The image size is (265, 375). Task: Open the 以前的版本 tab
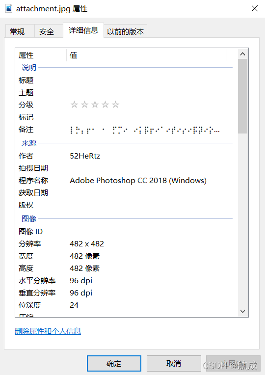125,31
